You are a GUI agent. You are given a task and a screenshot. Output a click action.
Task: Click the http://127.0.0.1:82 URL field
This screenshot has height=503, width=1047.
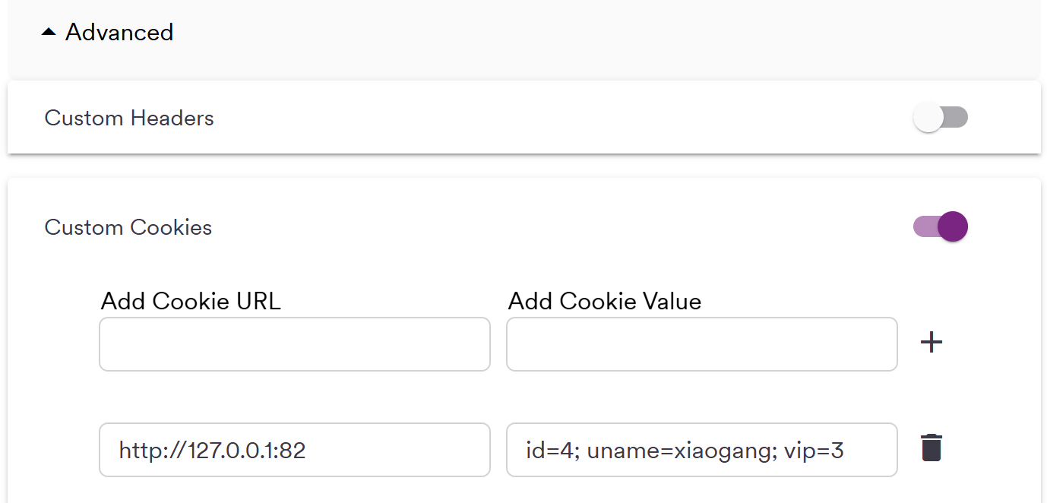click(x=294, y=450)
